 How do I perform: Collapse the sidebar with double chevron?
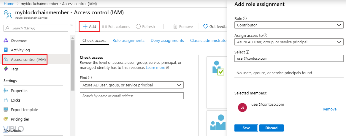point(71,25)
